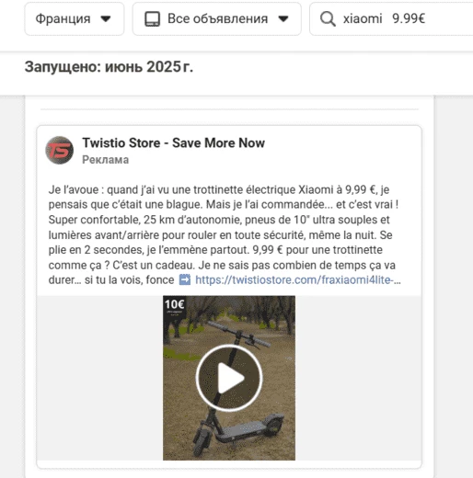Click the arrow beside Франция
Screen dimensions: 473x478
click(106, 19)
